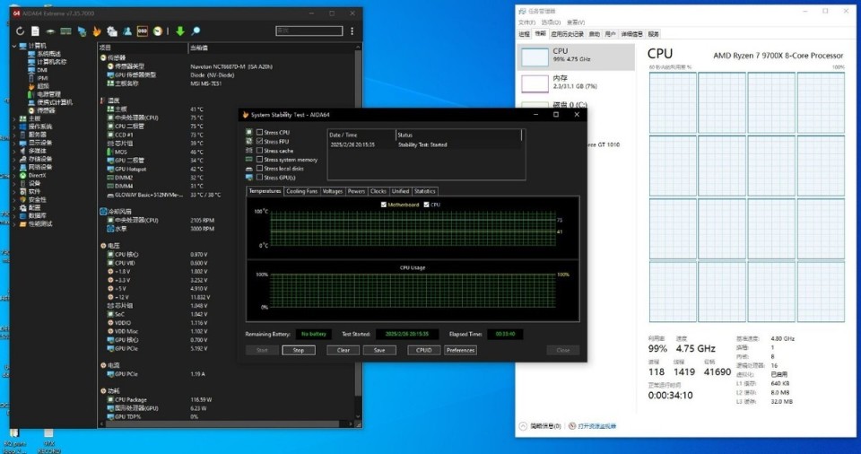Click the Stress GPU(s) monitor icon
Viewport: 861px width, 454px height.
pyautogui.click(x=249, y=178)
